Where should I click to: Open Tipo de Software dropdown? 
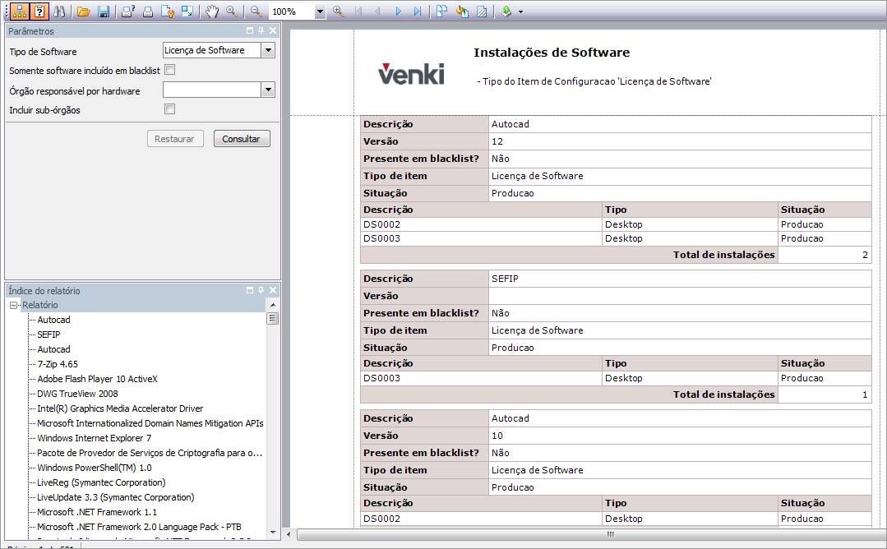268,50
